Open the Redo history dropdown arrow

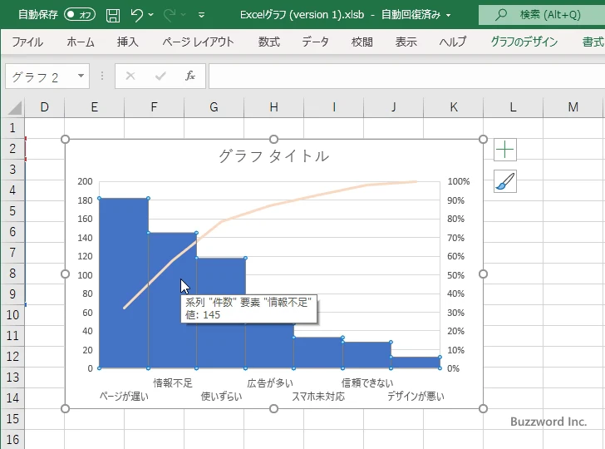point(184,15)
